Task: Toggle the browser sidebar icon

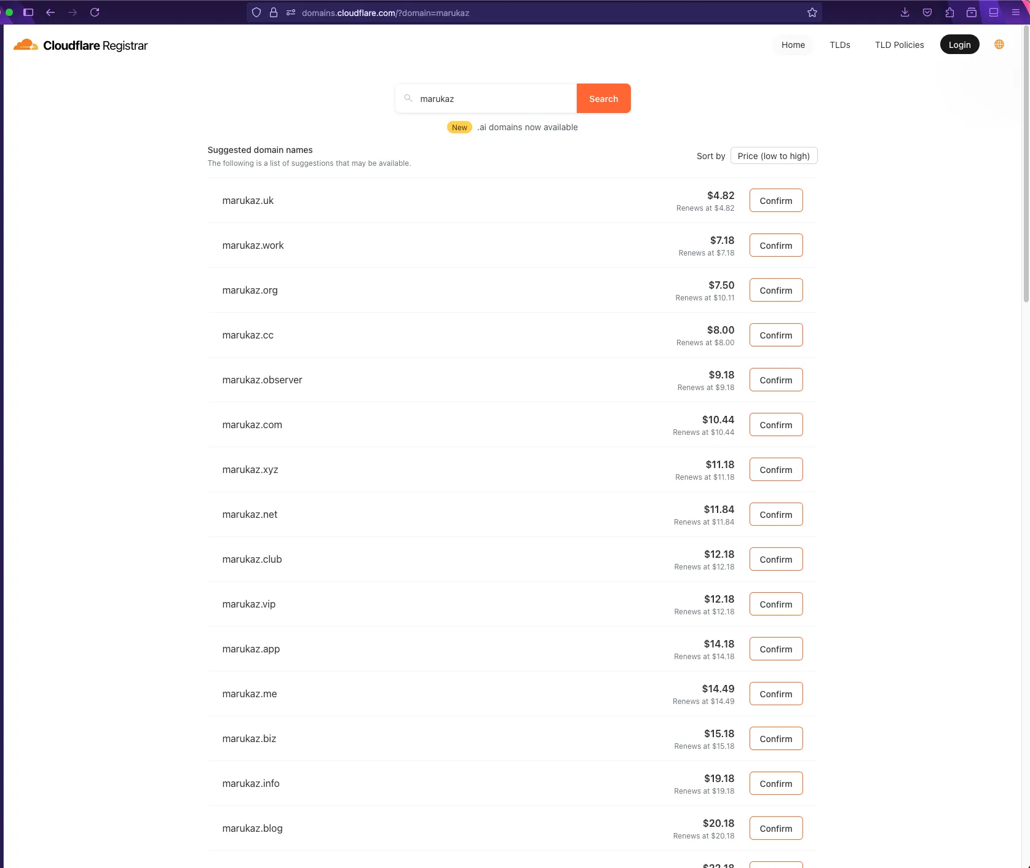Action: pos(28,12)
